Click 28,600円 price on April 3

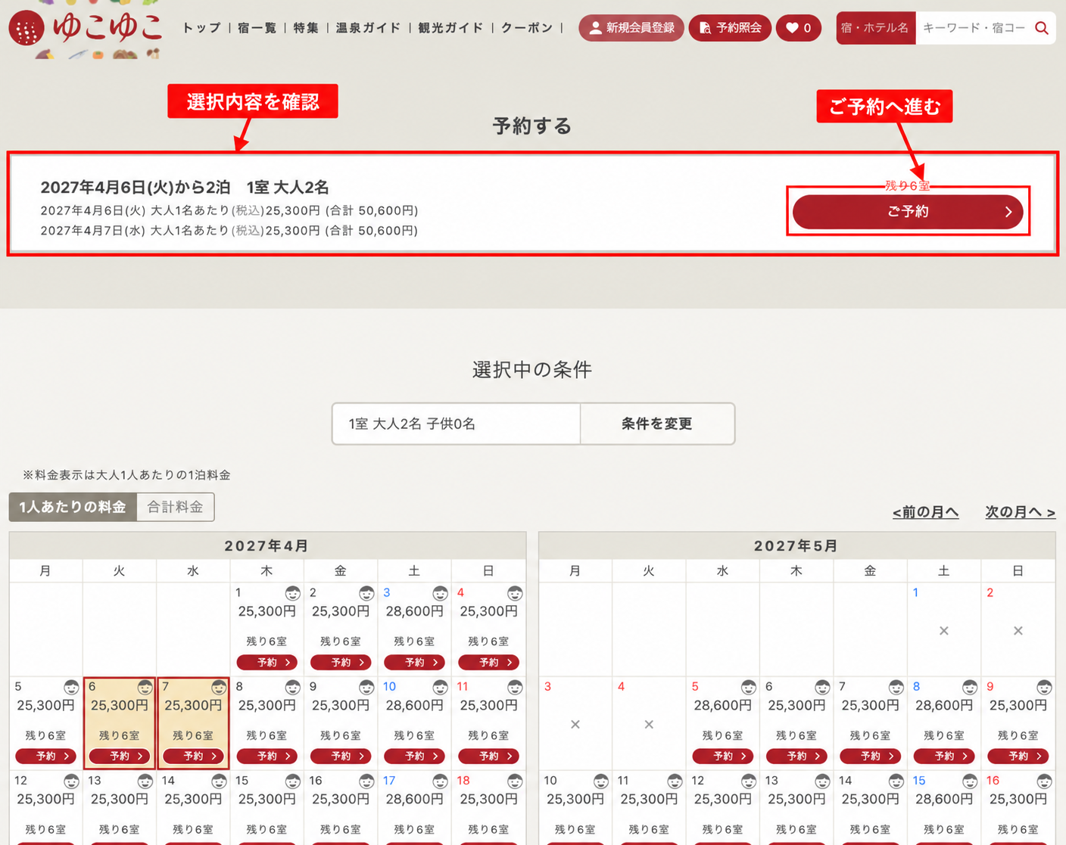click(x=414, y=611)
